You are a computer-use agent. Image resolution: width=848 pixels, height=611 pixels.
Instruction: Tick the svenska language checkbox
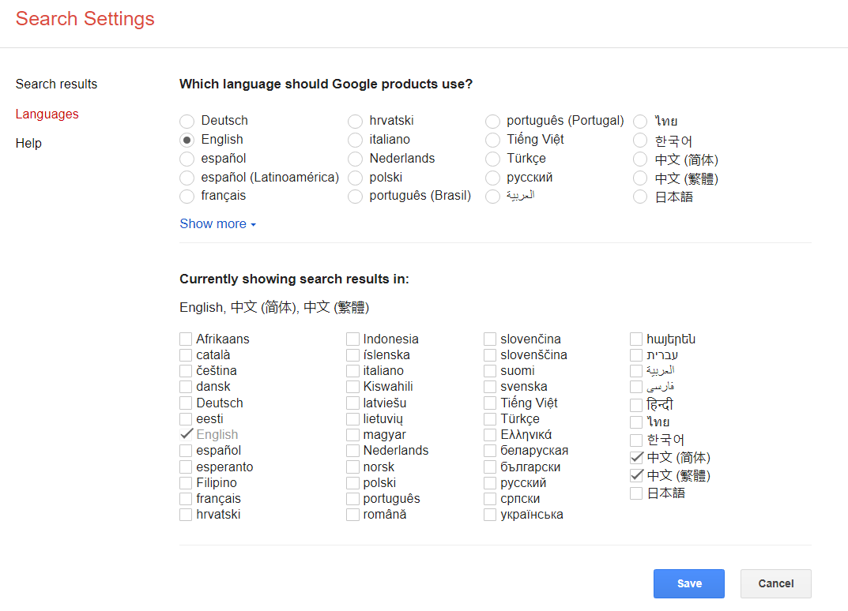click(490, 387)
